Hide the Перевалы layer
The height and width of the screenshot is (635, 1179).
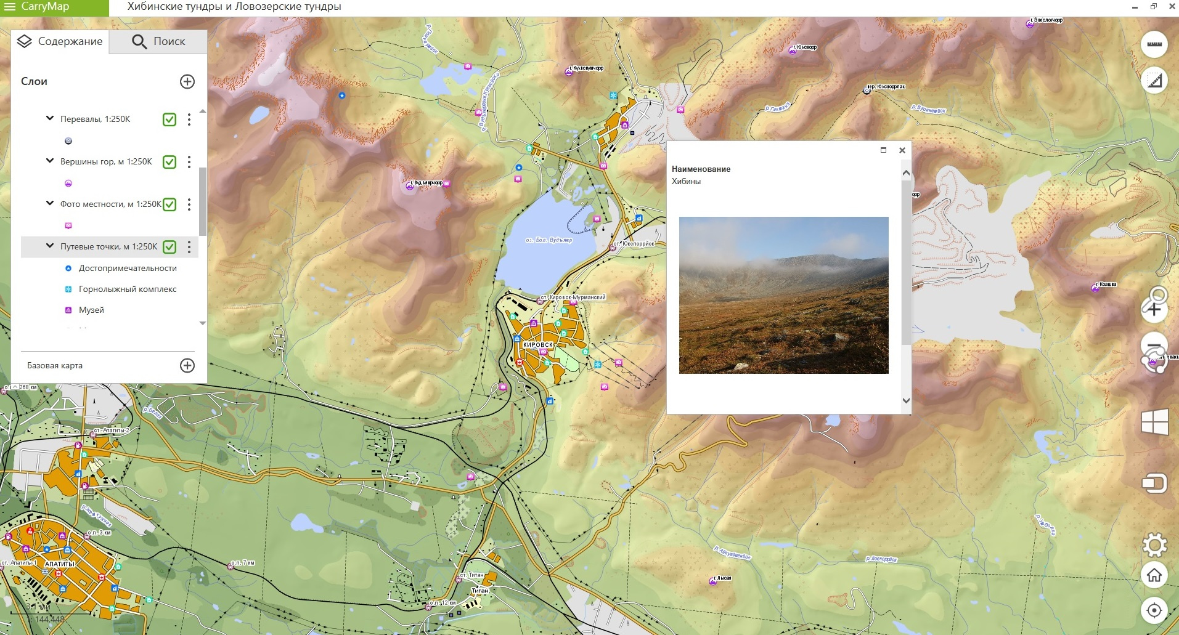(169, 119)
